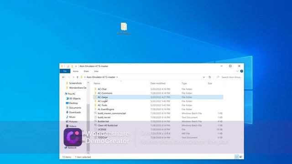Select the LICENSE file
This screenshot has height=164, width=292.
(x=102, y=129)
